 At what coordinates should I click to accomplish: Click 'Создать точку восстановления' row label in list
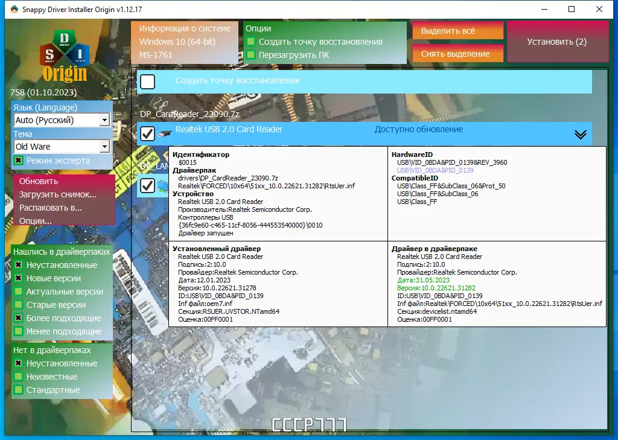tap(238, 80)
